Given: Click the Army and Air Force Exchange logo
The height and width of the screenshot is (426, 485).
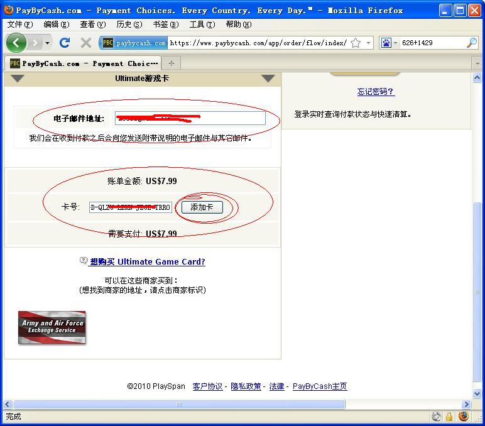Looking at the screenshot, I should click(52, 327).
